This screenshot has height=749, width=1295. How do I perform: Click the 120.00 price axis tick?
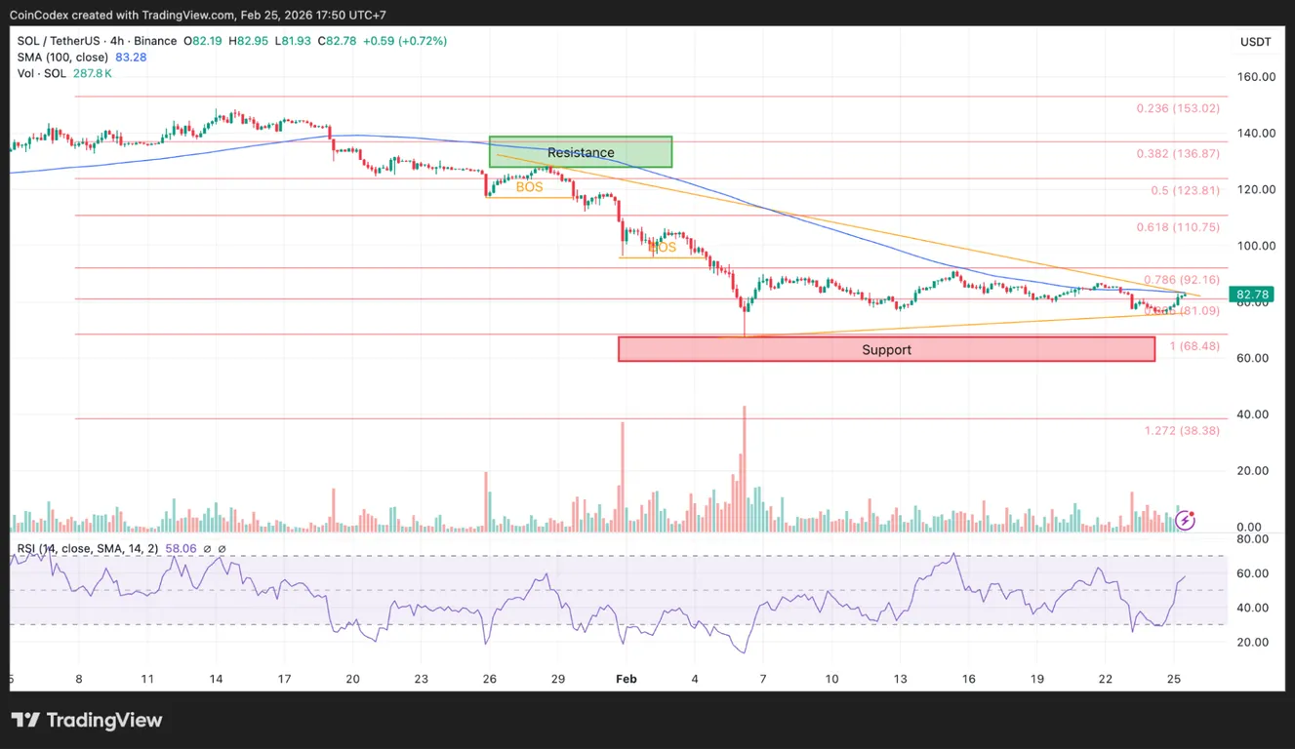1255,189
